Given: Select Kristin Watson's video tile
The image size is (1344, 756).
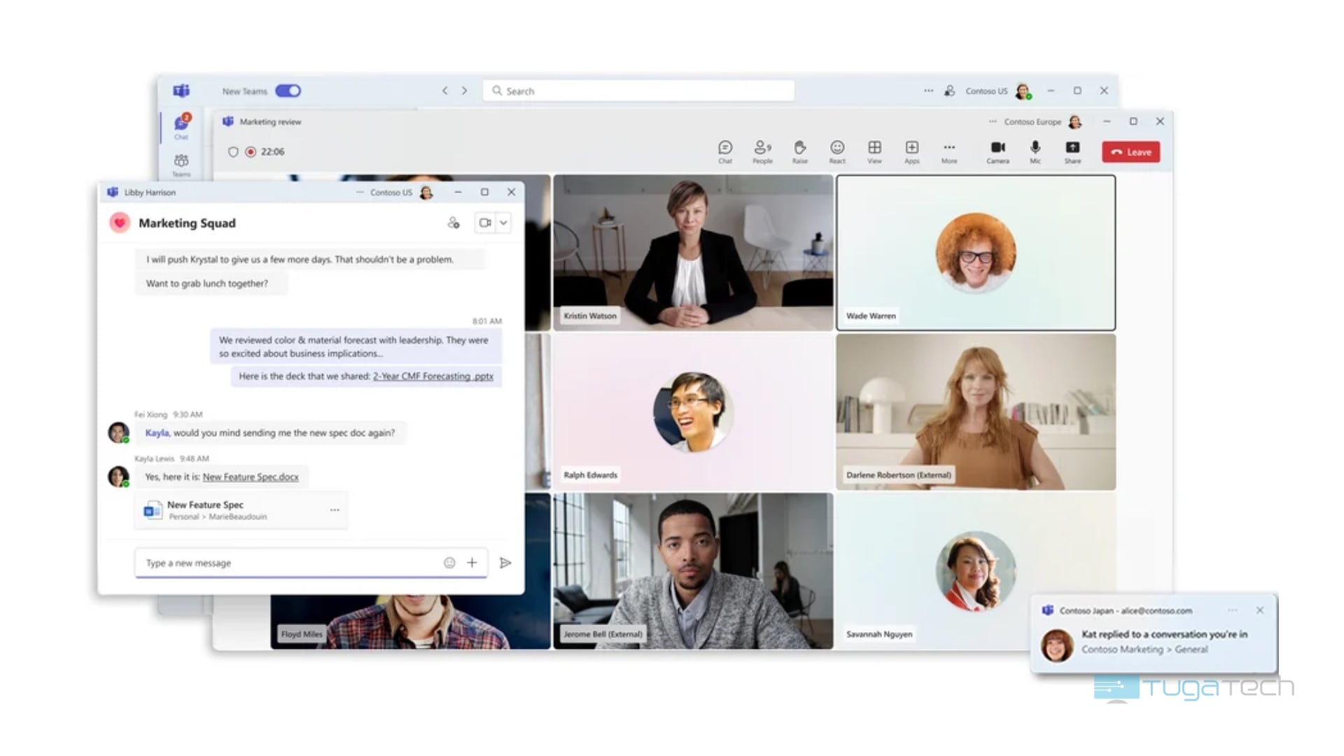Looking at the screenshot, I should point(693,253).
